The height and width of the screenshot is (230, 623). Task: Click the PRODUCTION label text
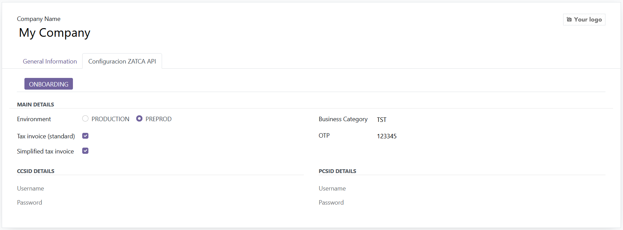[110, 119]
